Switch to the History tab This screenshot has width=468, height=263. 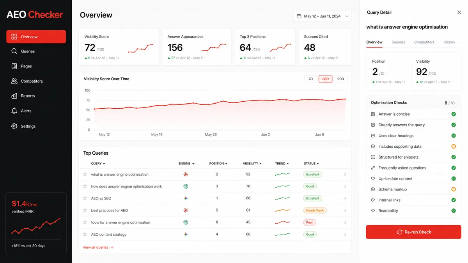449,42
